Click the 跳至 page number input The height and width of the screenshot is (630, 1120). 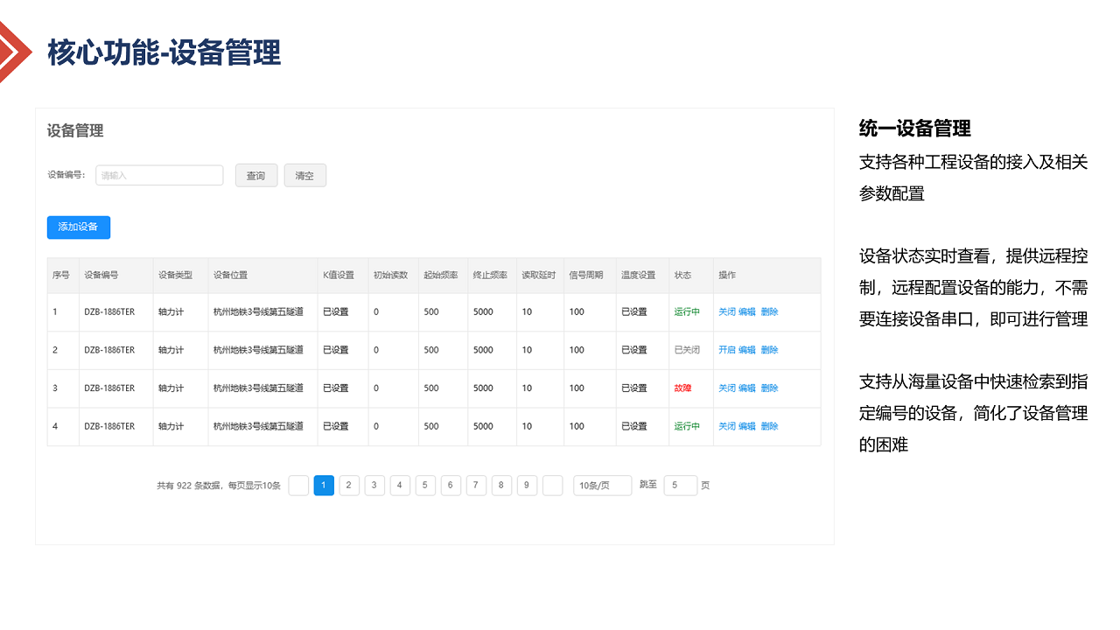pyautogui.click(x=680, y=486)
